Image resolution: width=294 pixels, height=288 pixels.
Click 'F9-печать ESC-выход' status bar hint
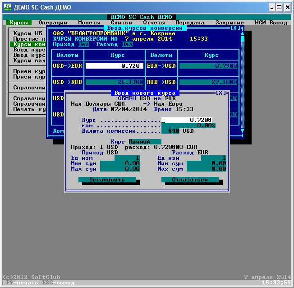[x=40, y=283]
